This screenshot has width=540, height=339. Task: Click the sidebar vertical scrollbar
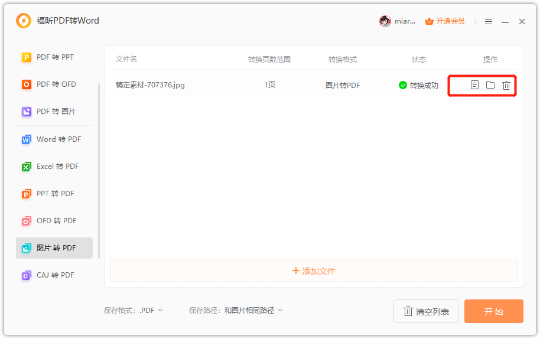(x=99, y=171)
